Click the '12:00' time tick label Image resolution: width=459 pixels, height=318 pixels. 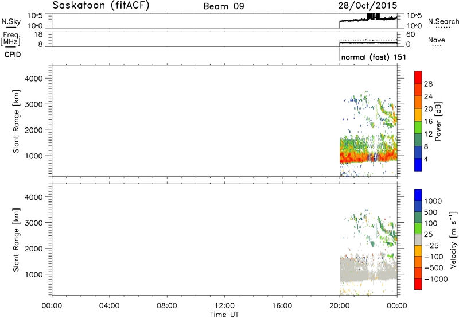point(224,306)
